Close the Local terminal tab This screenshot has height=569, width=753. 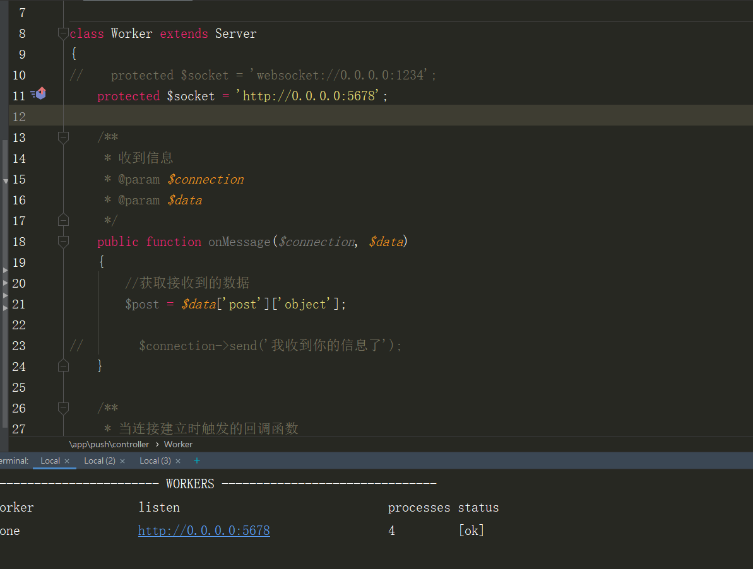click(67, 461)
